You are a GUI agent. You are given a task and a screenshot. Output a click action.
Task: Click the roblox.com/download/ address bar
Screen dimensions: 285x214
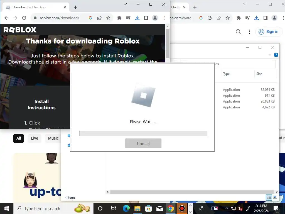coord(60,18)
